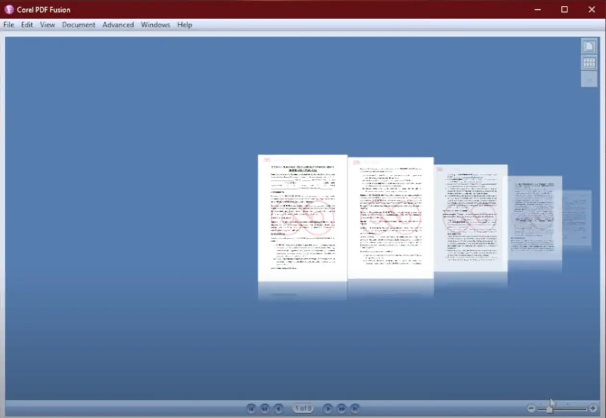Jump to the first page button
The width and height of the screenshot is (606, 418).
pyautogui.click(x=251, y=408)
